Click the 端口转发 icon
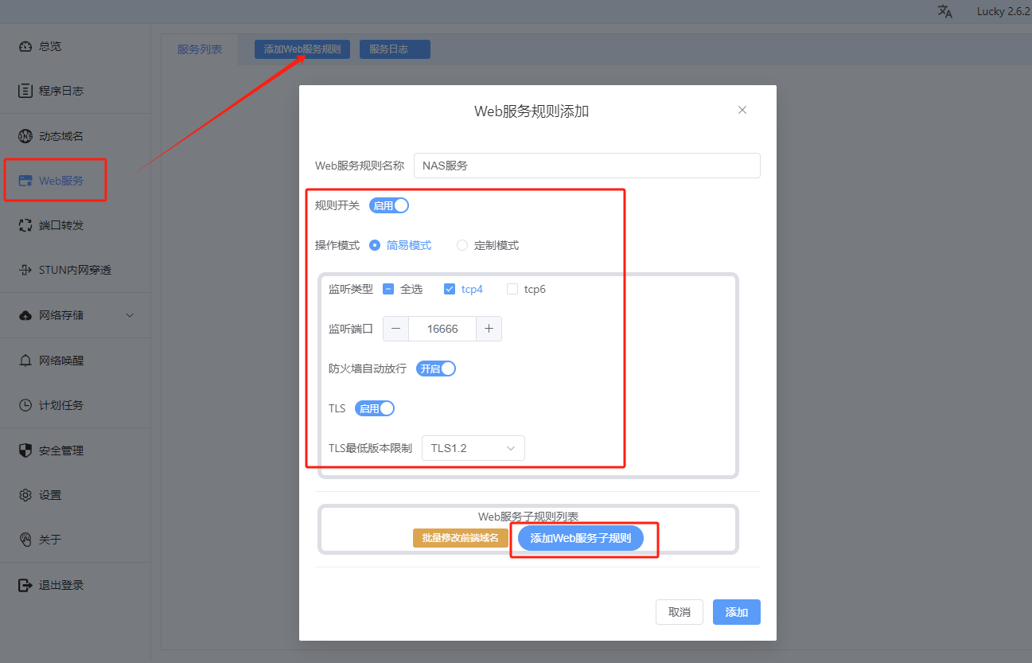1032x663 pixels. point(25,225)
